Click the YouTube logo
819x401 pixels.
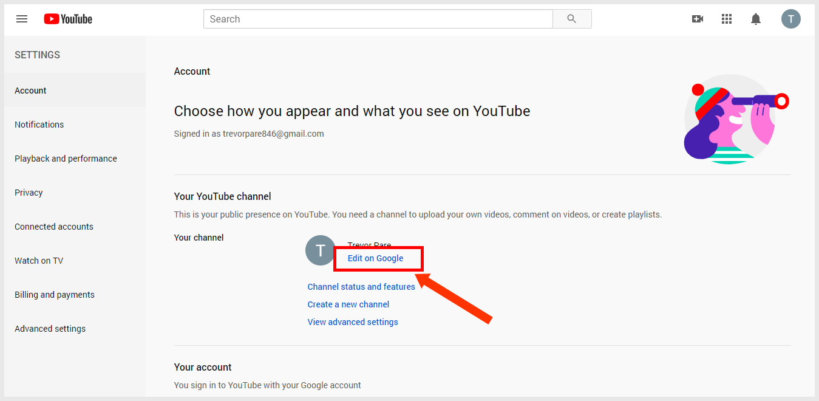point(68,19)
